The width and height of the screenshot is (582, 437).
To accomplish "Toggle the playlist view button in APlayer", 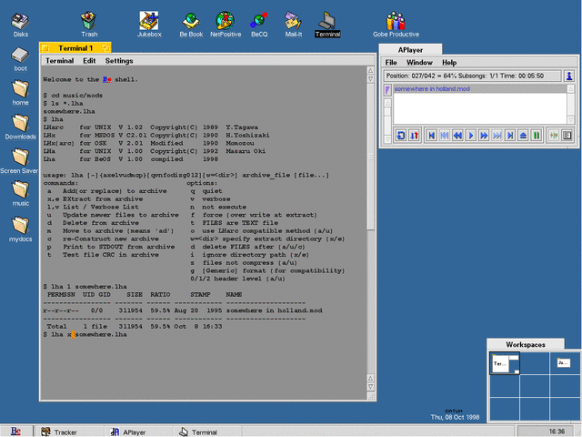I will 567,136.
